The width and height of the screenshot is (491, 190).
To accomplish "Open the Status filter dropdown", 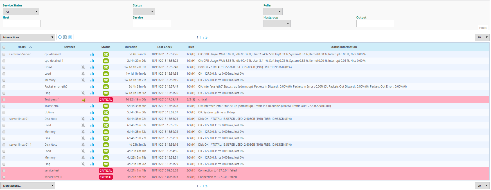I will (x=144, y=12).
